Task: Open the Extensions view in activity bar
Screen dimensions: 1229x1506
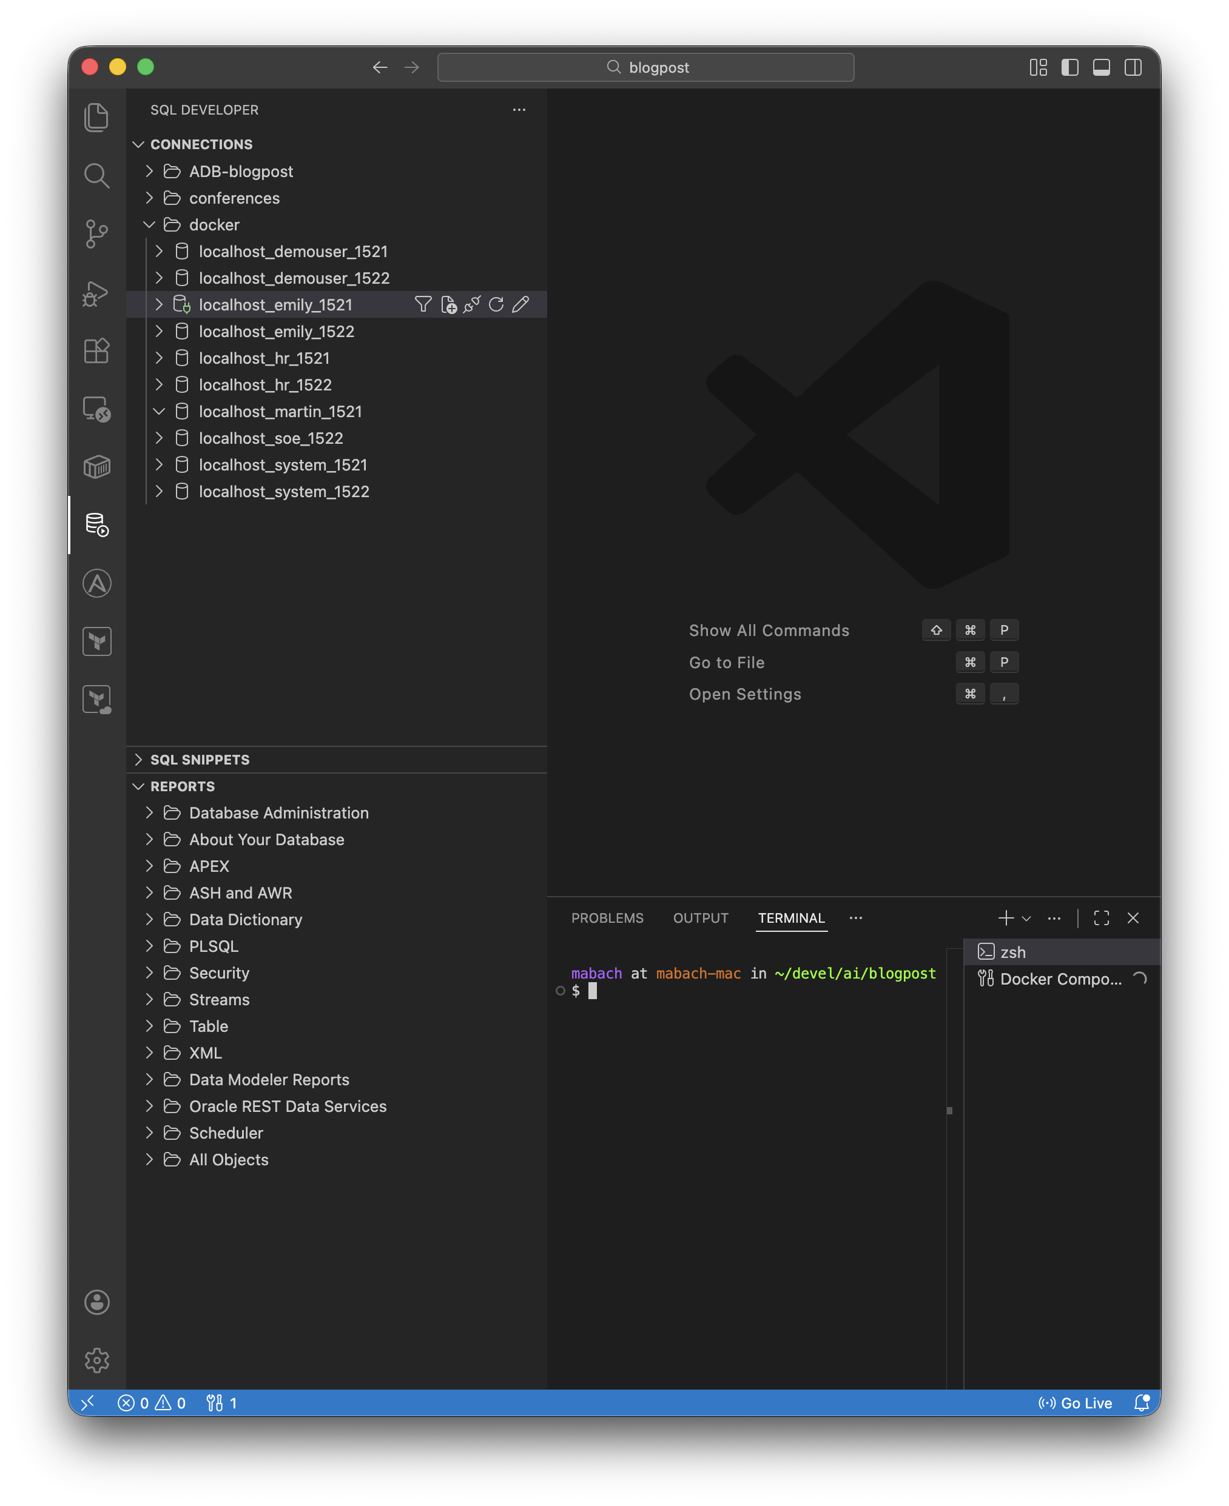Action: (96, 350)
